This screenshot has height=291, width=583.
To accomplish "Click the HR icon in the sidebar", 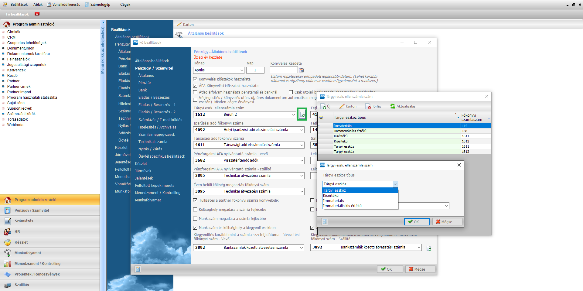I will click(8, 232).
